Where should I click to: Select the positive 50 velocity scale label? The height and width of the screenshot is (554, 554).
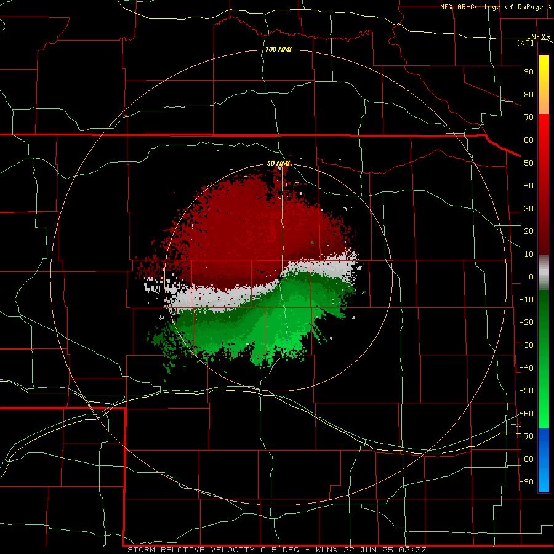529,163
